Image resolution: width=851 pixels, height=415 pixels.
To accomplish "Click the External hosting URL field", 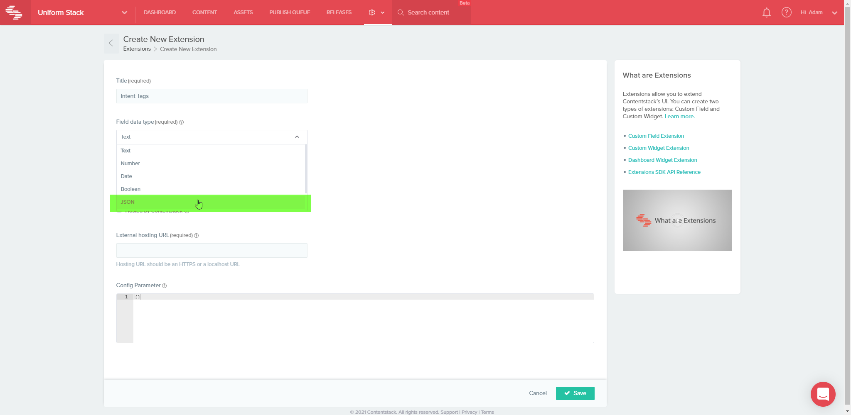I will coord(212,250).
